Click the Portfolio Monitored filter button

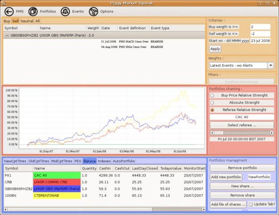click(x=241, y=82)
